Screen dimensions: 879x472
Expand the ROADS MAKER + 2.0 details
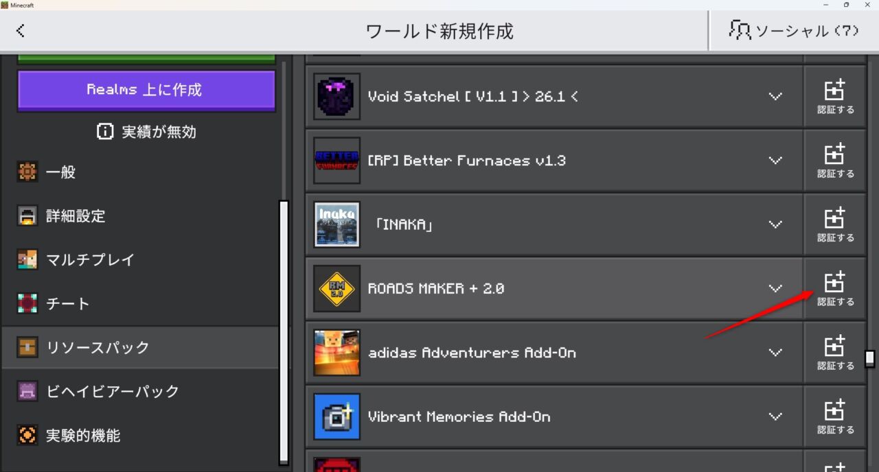click(x=775, y=289)
